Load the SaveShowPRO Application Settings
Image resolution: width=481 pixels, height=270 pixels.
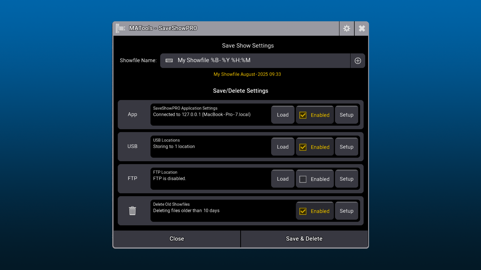283,115
